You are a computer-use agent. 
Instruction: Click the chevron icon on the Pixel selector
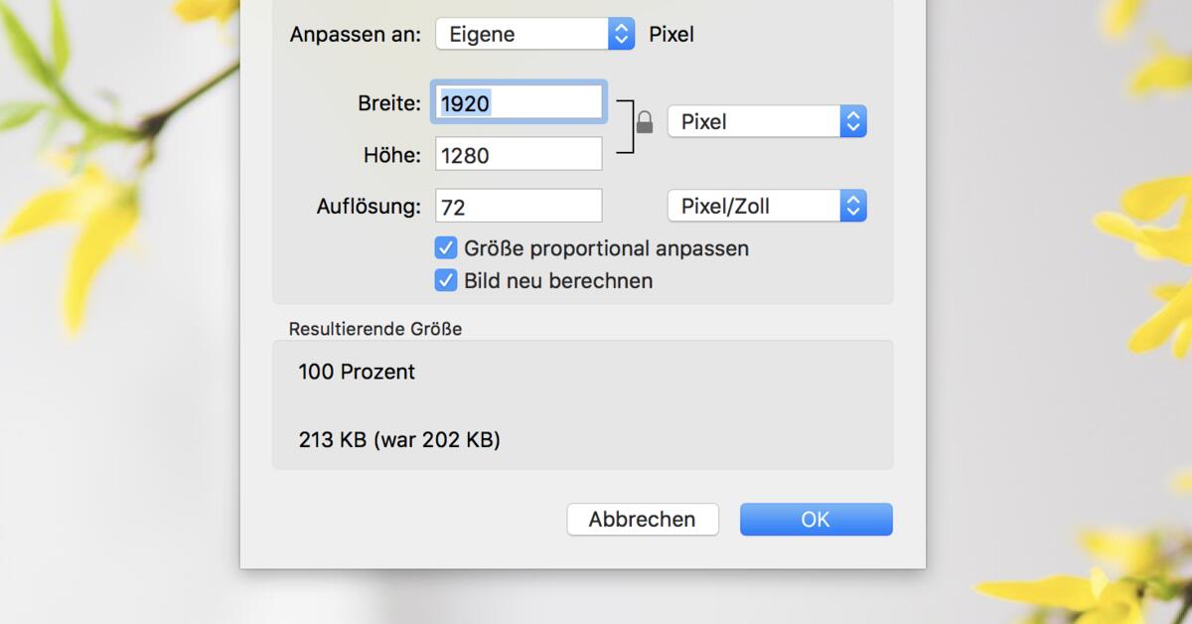click(851, 120)
